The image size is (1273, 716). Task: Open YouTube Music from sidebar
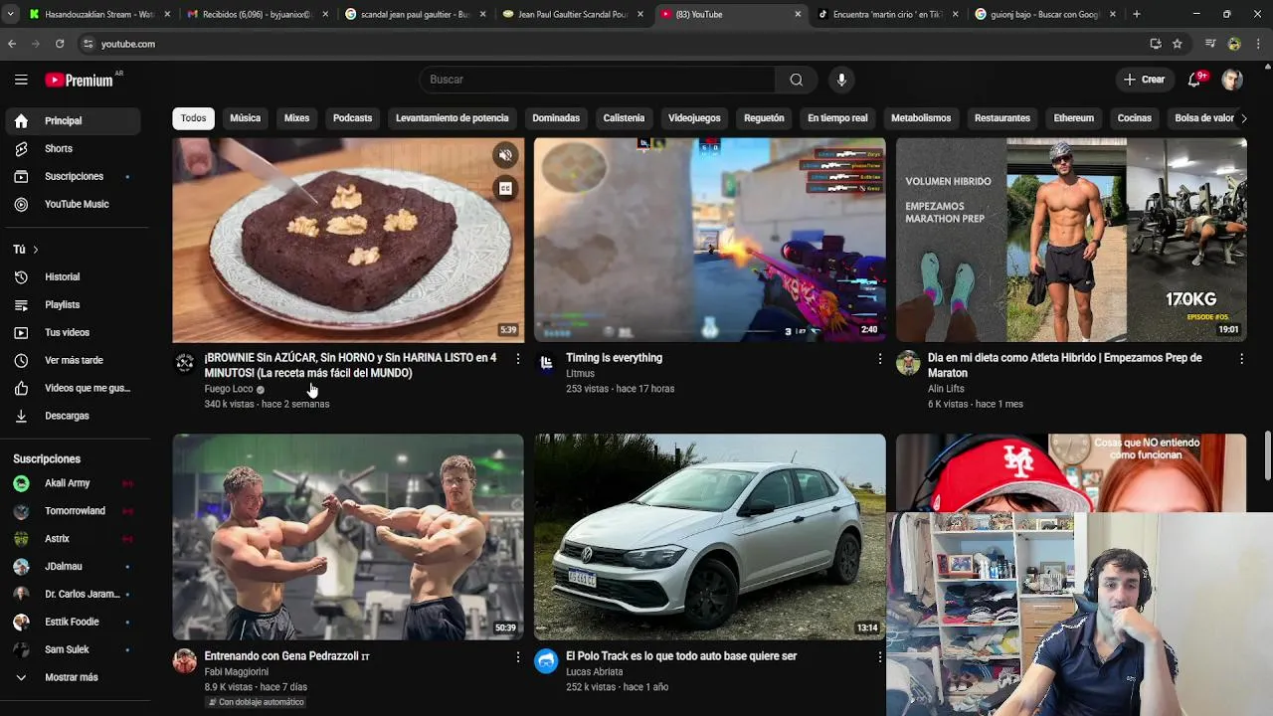click(74, 204)
